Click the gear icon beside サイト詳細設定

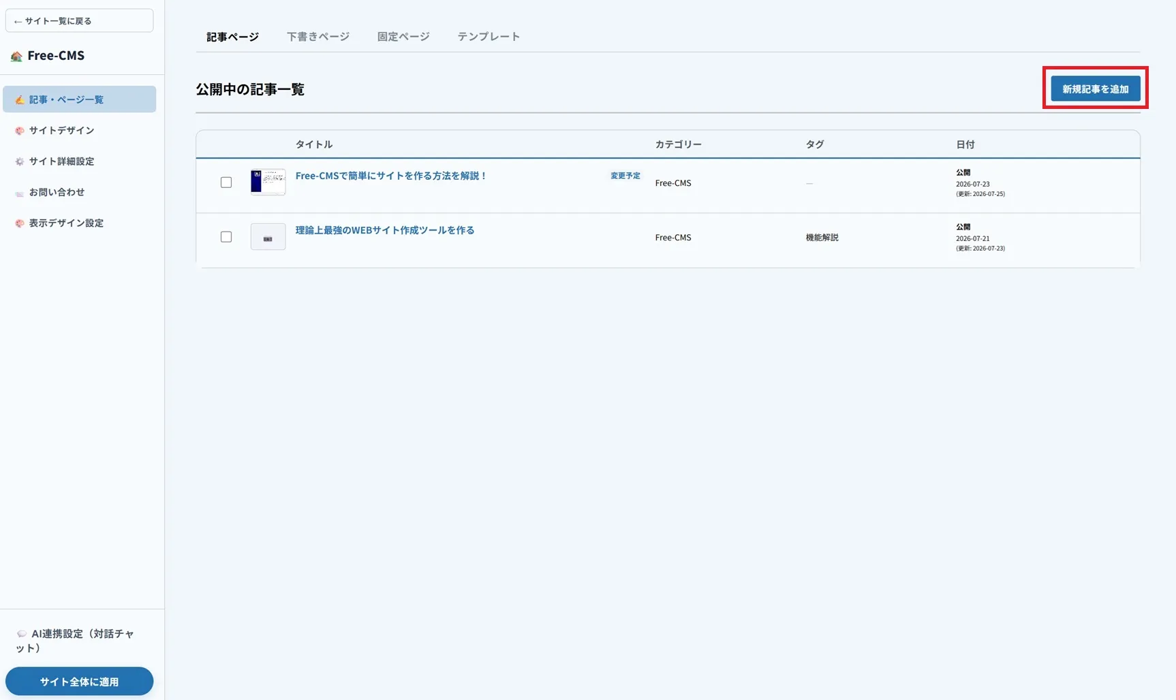[x=20, y=161]
